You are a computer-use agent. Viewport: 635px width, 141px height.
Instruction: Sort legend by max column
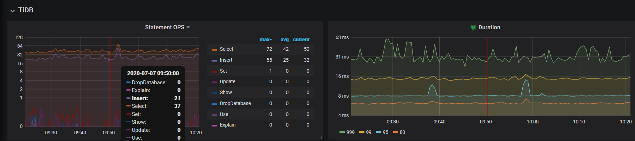coord(265,40)
